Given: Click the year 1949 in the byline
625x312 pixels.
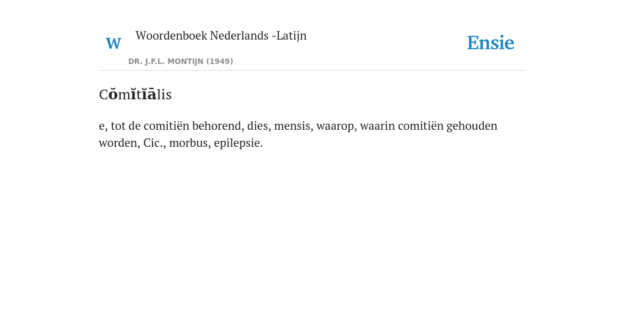Looking at the screenshot, I should point(220,62).
